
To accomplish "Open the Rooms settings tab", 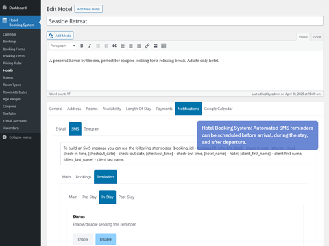I will tap(92, 109).
